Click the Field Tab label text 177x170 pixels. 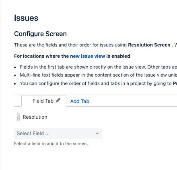click(43, 101)
